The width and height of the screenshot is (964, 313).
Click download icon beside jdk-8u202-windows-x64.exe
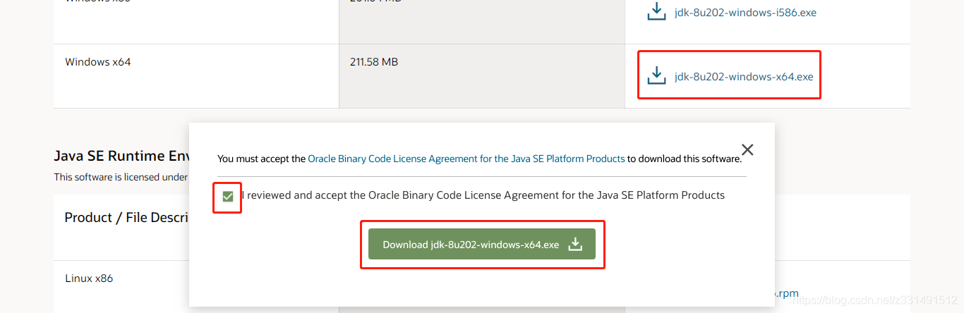coord(657,75)
